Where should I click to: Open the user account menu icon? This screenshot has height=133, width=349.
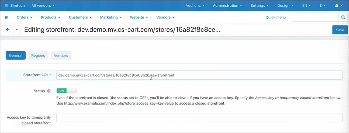point(339,6)
